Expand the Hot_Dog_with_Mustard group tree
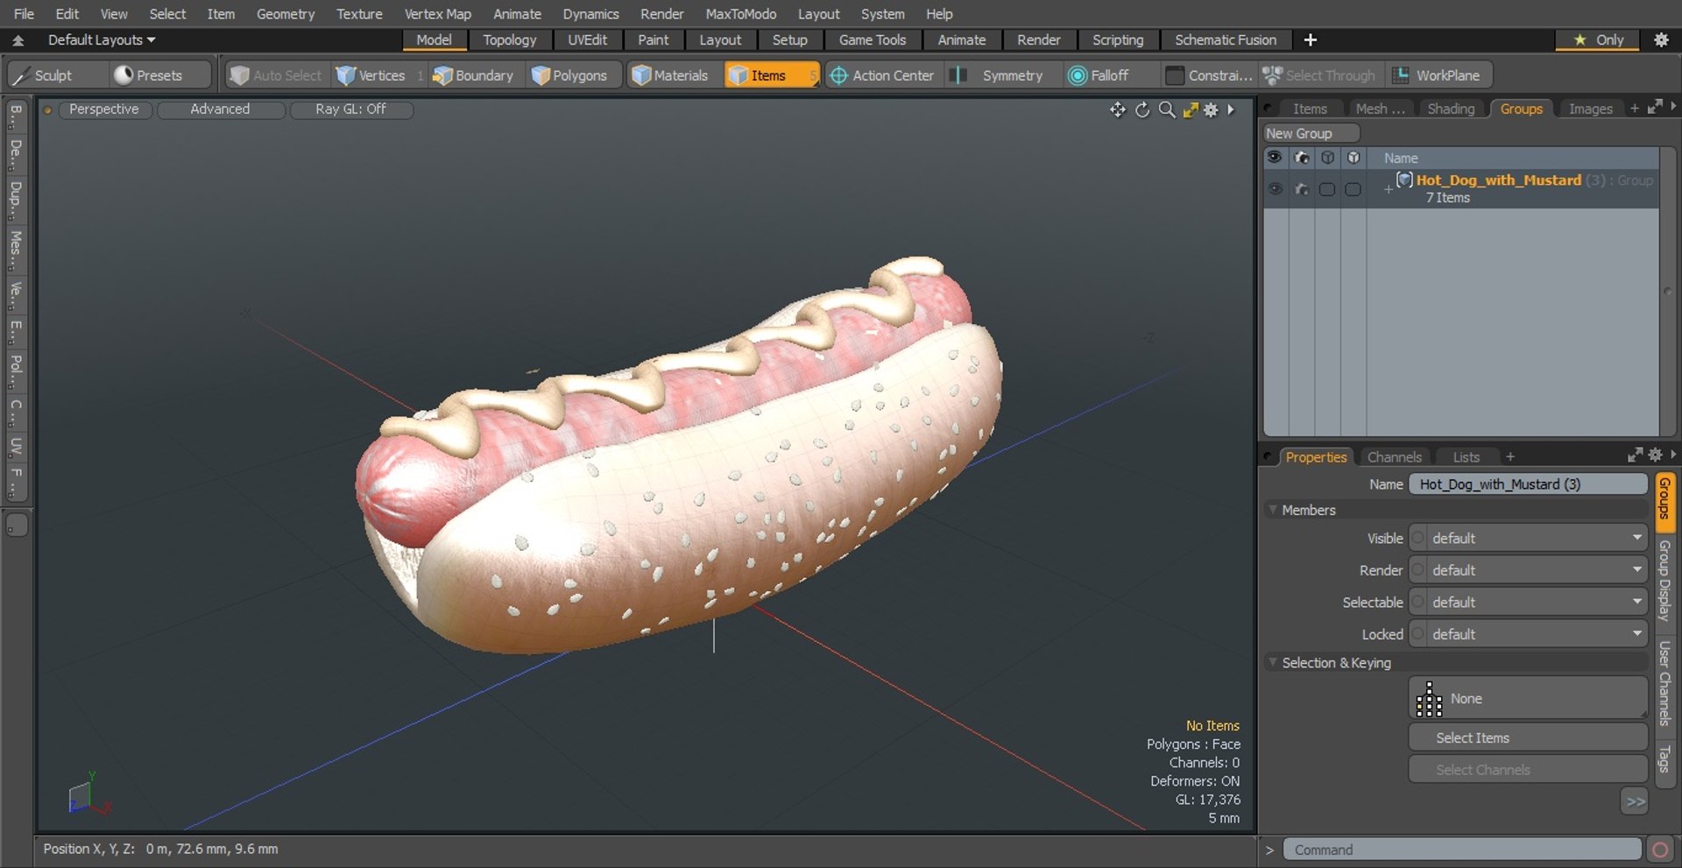Viewport: 1682px width, 868px height. coord(1388,188)
